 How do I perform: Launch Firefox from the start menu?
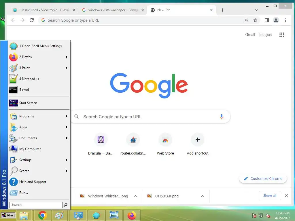39,57
